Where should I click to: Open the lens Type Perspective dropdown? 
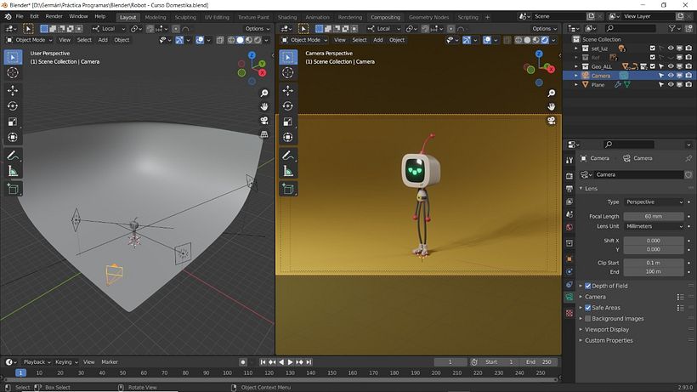(x=654, y=202)
